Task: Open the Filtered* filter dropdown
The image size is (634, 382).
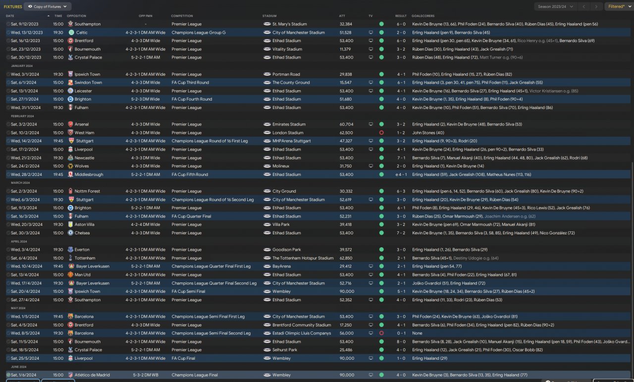Action: [x=619, y=6]
